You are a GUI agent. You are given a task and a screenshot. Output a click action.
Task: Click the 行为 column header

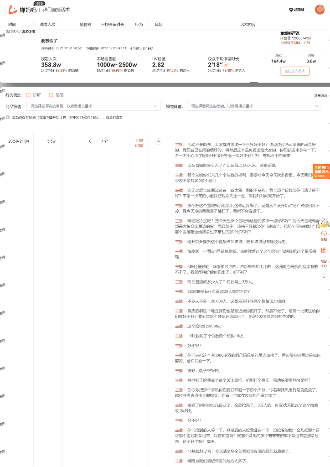coord(139,25)
